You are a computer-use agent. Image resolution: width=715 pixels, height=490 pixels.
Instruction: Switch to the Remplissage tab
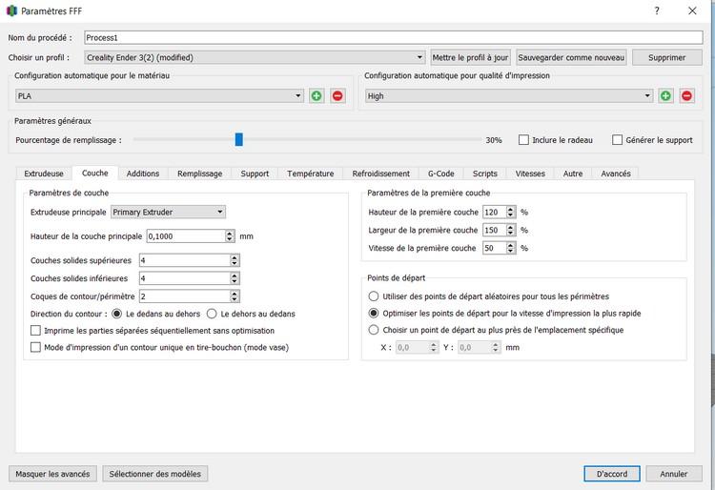click(200, 174)
